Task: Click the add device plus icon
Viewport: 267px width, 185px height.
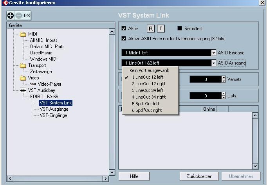Action: pyautogui.click(x=11, y=16)
